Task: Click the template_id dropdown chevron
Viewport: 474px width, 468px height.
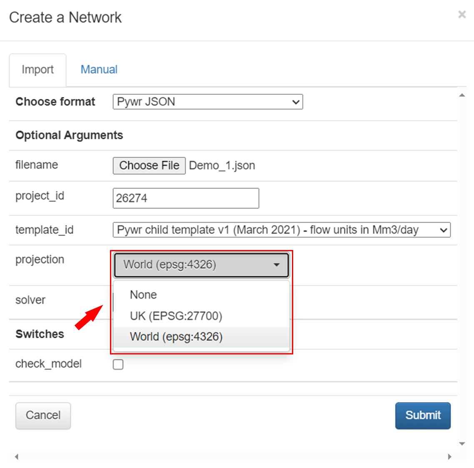Action: (444, 230)
